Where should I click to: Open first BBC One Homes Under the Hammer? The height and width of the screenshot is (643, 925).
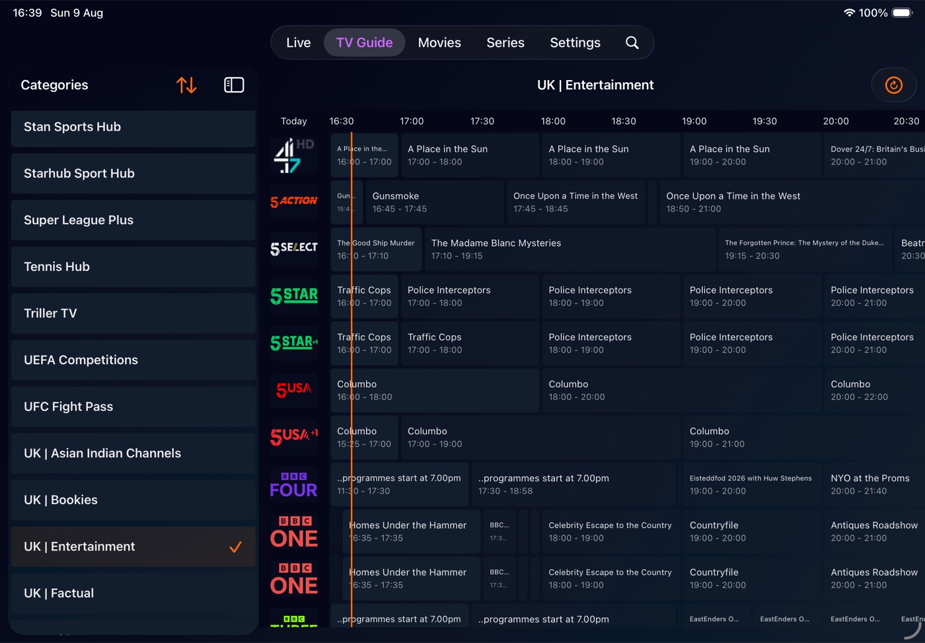pyautogui.click(x=411, y=531)
